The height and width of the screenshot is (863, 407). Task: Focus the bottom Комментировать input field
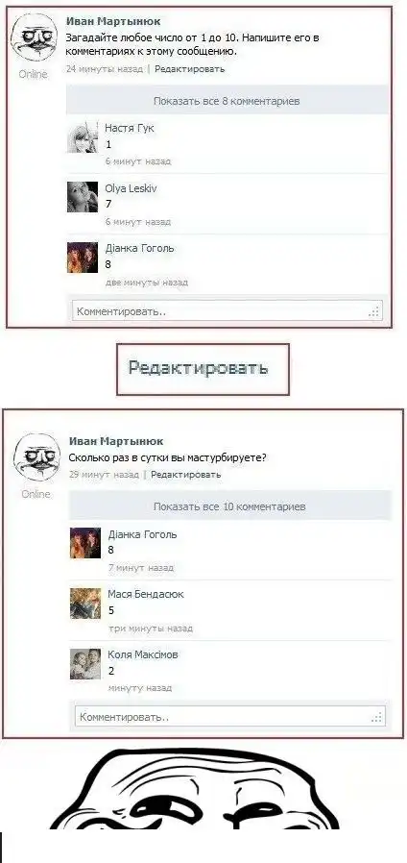click(x=230, y=717)
